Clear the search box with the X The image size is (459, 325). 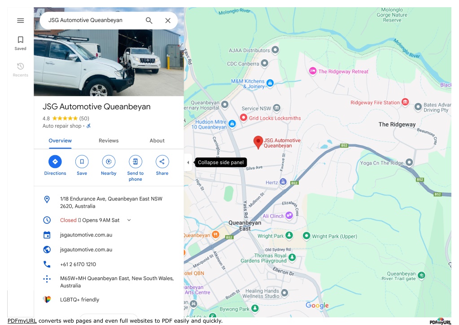point(168,21)
